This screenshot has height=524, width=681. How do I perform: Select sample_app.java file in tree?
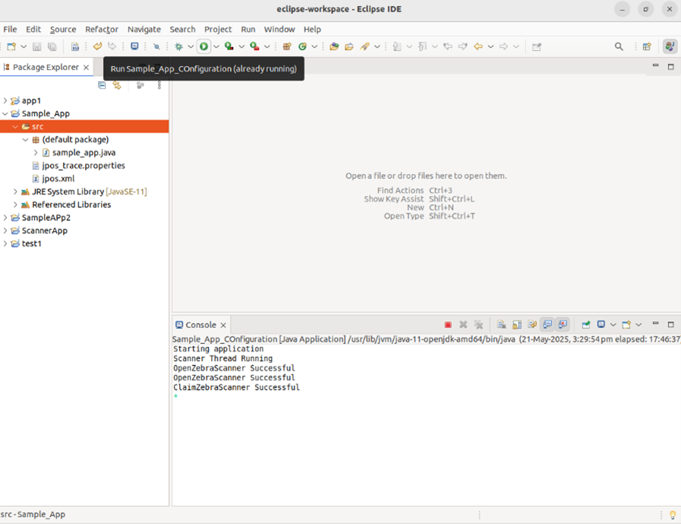click(x=83, y=153)
